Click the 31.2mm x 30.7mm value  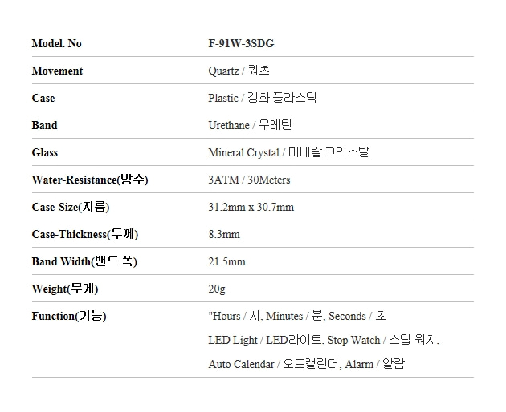click(x=251, y=207)
